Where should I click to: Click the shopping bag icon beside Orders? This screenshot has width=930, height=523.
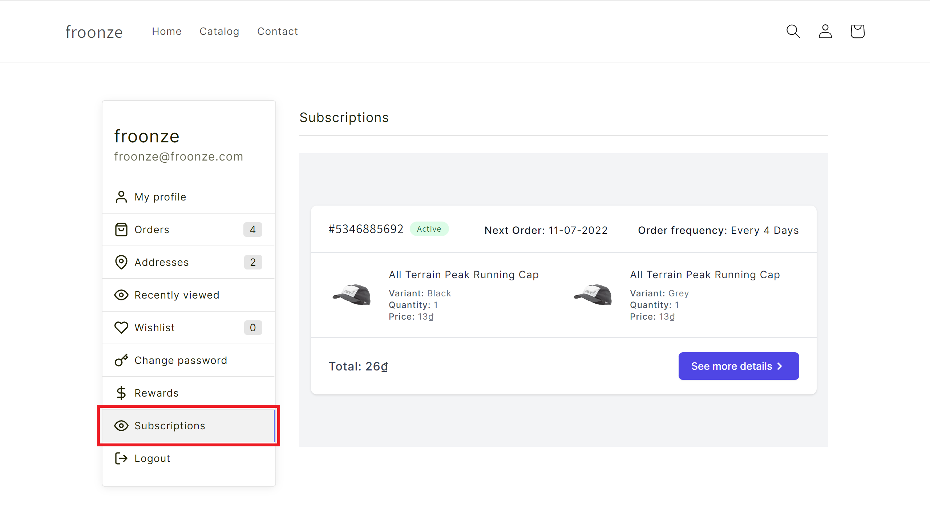point(121,229)
